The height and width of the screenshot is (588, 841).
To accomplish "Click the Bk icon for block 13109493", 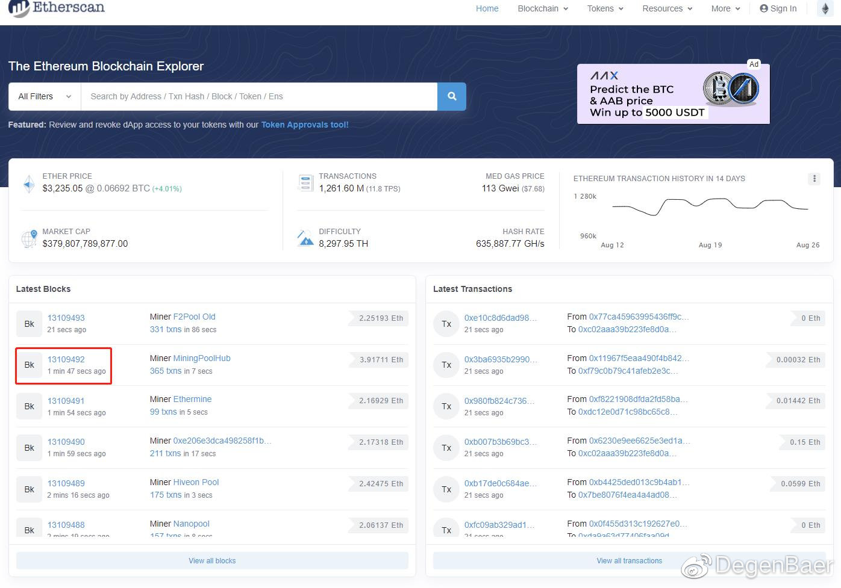I will point(29,324).
